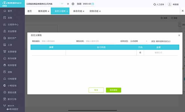Screen dimensions: 185x112
Task: Click the 借 direction cell
Action: (140, 52)
